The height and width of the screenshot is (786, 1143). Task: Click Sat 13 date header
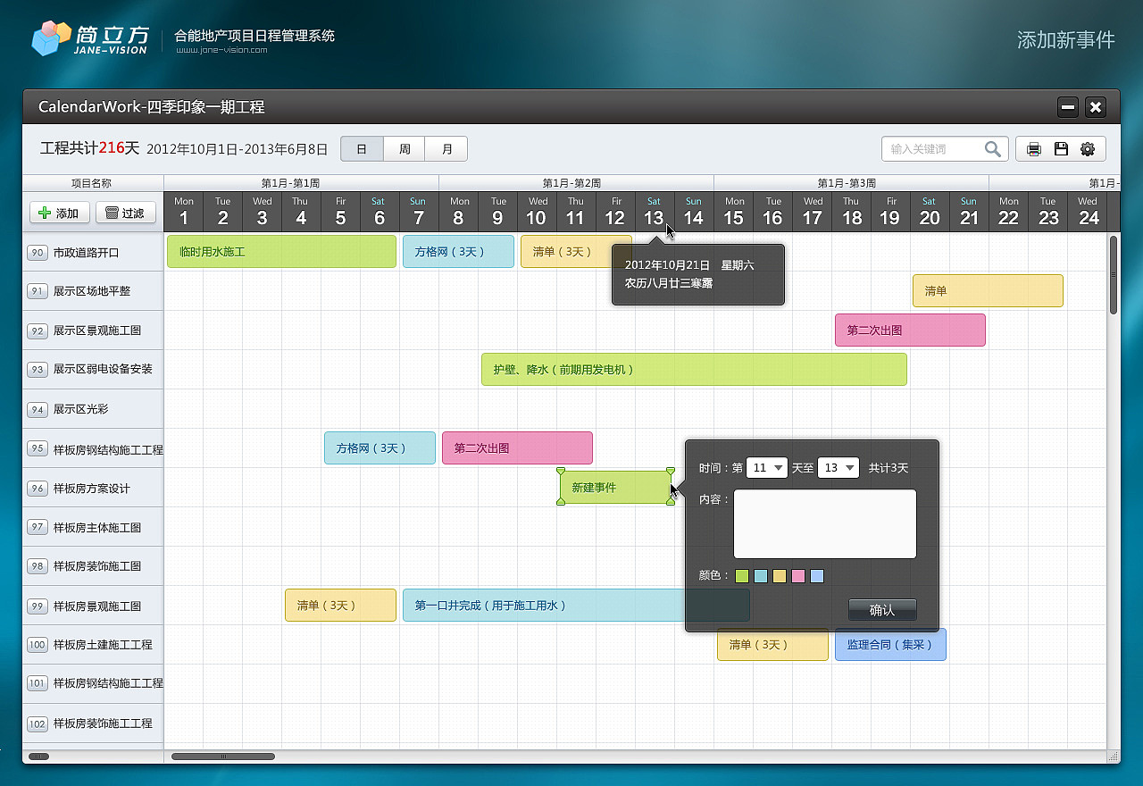pos(655,212)
